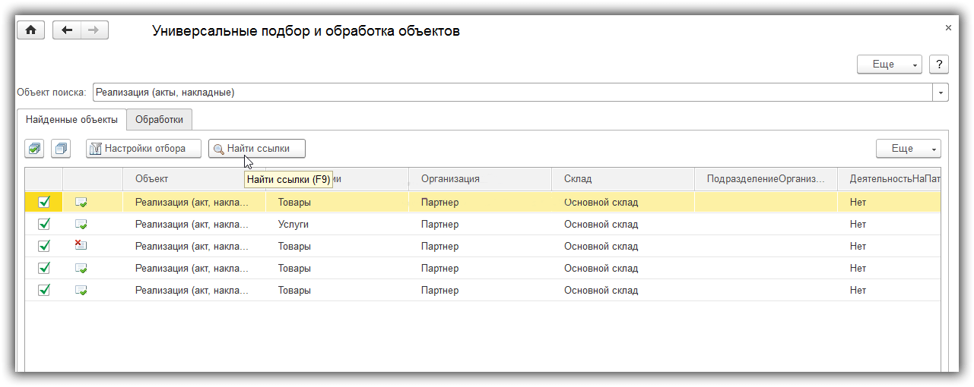Open the top Еще dropdown menu
Screen dimensions: 974x387
tap(889, 64)
